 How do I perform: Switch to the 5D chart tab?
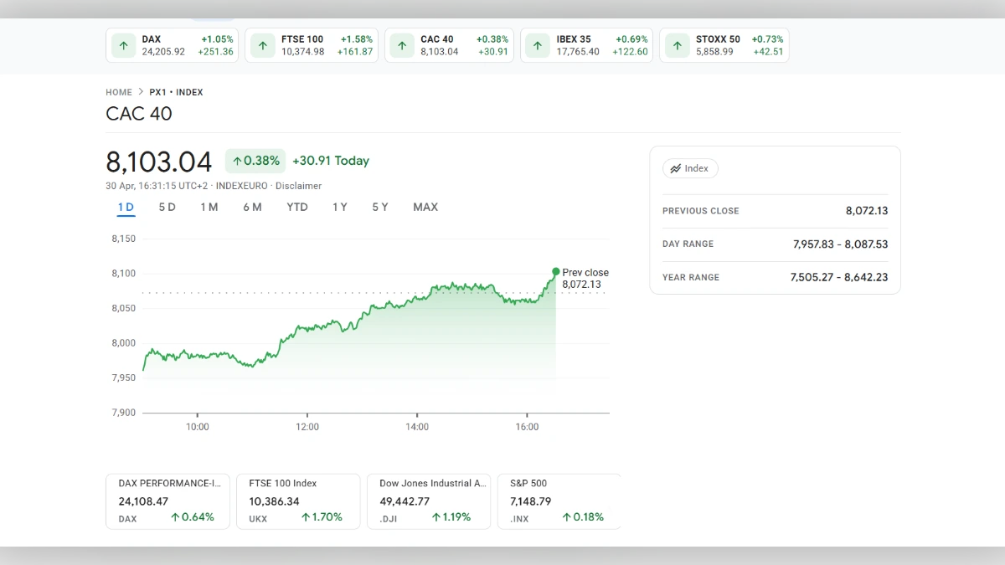click(x=167, y=207)
